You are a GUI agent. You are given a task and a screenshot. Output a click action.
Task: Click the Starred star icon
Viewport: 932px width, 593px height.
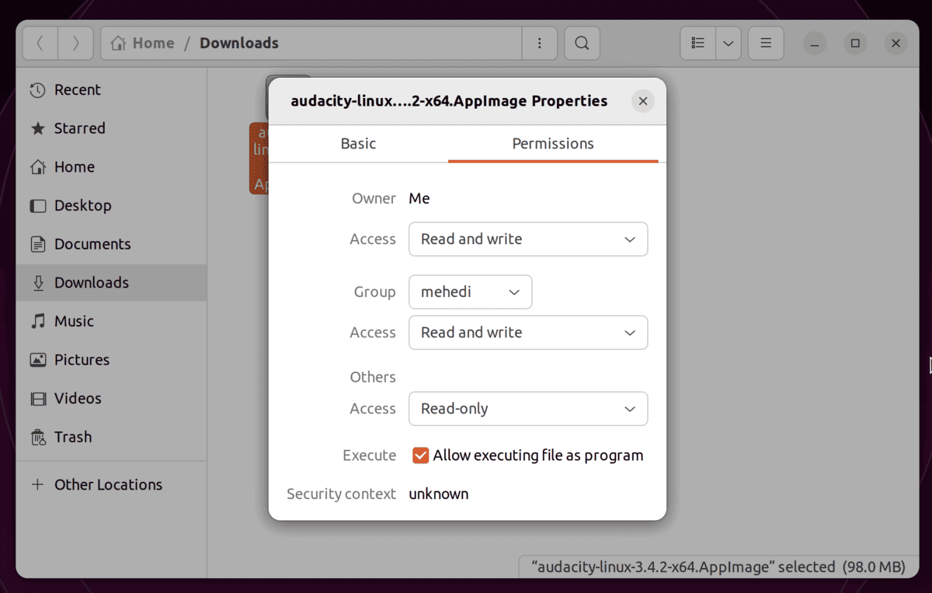(x=37, y=128)
